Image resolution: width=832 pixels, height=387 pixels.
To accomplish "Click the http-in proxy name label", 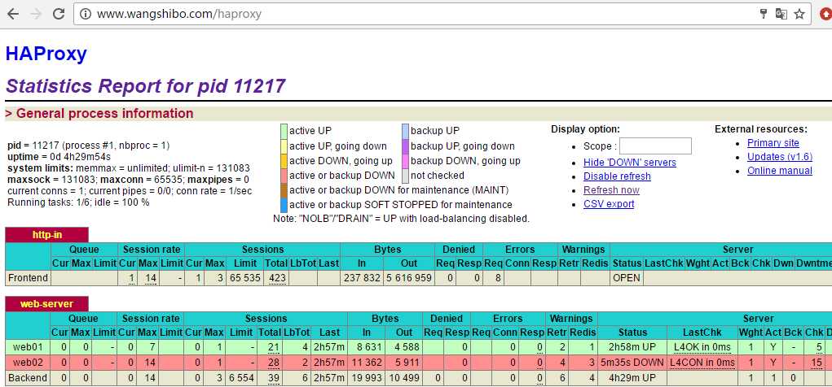I will tap(46, 235).
